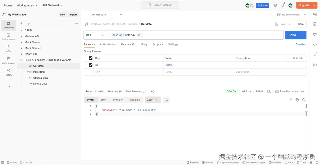
Task: Open Postbot from the status bar
Action: pyautogui.click(x=193, y=163)
